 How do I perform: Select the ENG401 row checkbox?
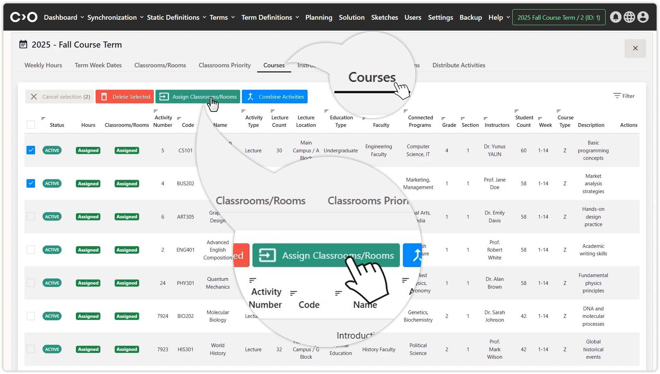click(x=31, y=250)
